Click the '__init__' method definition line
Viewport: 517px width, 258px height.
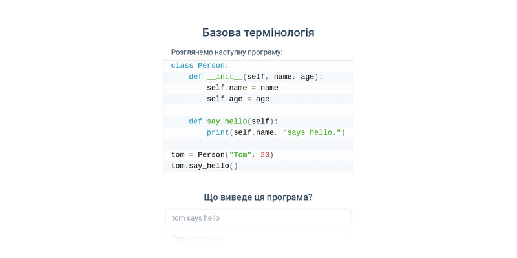pyautogui.click(x=258, y=77)
